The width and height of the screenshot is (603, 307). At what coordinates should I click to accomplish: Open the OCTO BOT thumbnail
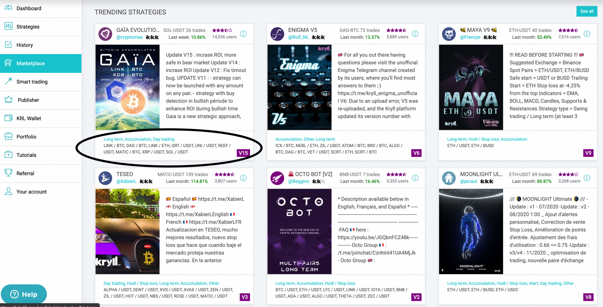coord(299,231)
